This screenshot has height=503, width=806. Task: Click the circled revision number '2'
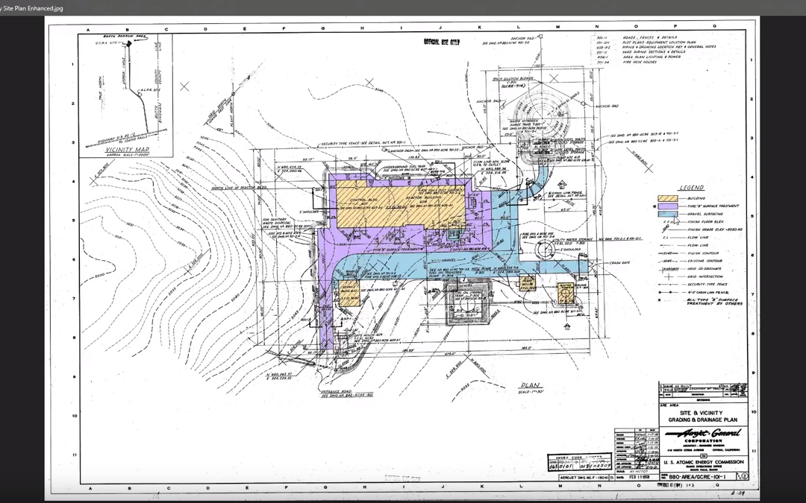point(744,477)
